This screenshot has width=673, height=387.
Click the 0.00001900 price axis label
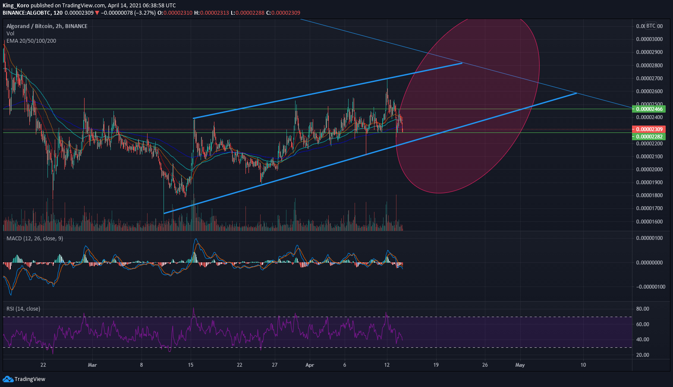pyautogui.click(x=649, y=182)
